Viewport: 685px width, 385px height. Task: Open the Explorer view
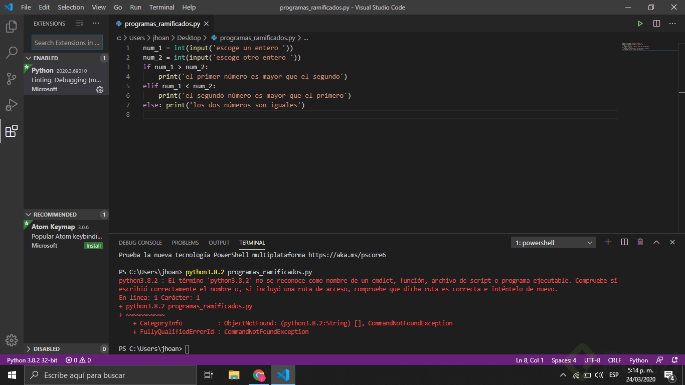click(11, 27)
